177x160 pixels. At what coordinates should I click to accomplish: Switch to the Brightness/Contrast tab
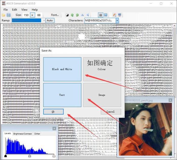coord(23,134)
